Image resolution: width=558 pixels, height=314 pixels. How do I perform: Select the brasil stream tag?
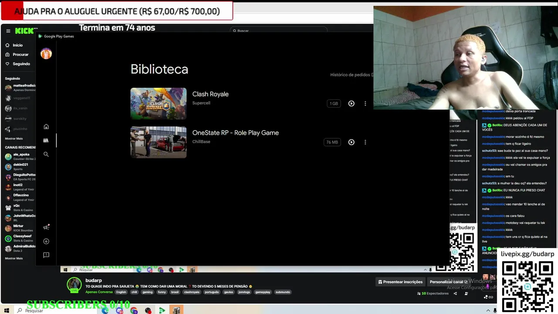click(x=175, y=292)
